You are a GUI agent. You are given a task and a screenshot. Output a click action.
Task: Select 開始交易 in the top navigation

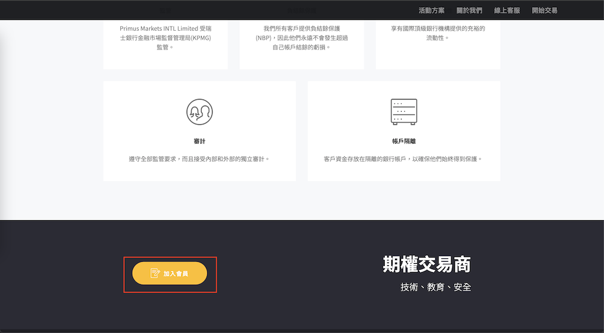(x=544, y=10)
